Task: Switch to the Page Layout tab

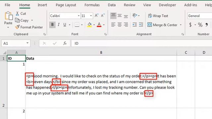Action: 66,5
